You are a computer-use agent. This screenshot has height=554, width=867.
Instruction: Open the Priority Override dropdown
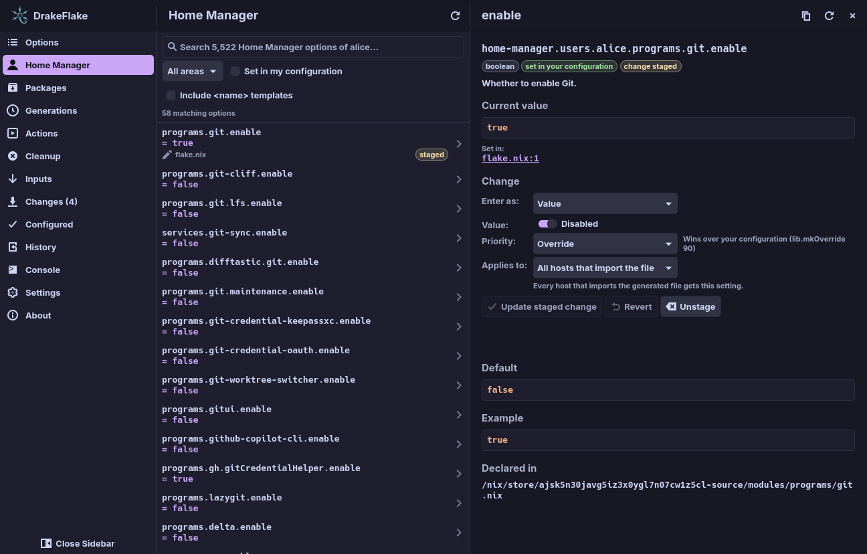(605, 244)
